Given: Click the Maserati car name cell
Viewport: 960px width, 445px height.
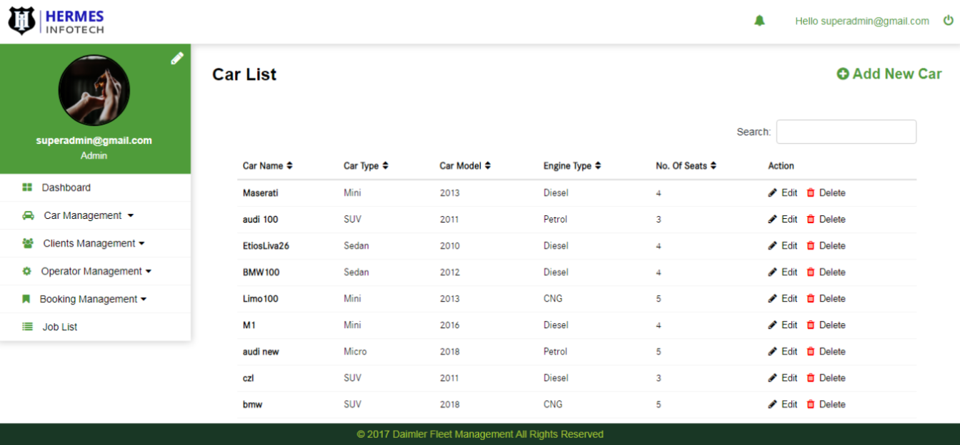Looking at the screenshot, I should (261, 193).
